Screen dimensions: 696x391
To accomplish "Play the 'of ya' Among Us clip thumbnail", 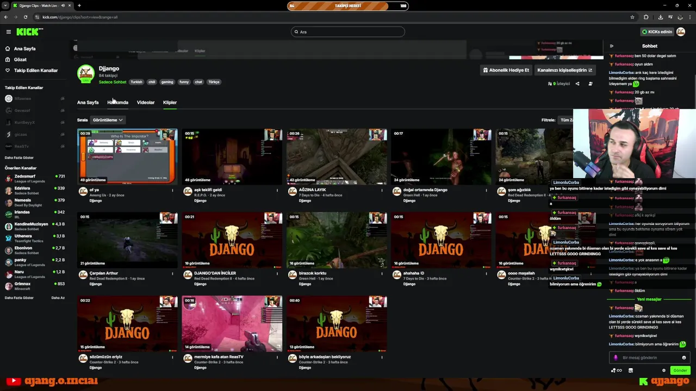I will [x=127, y=156].
